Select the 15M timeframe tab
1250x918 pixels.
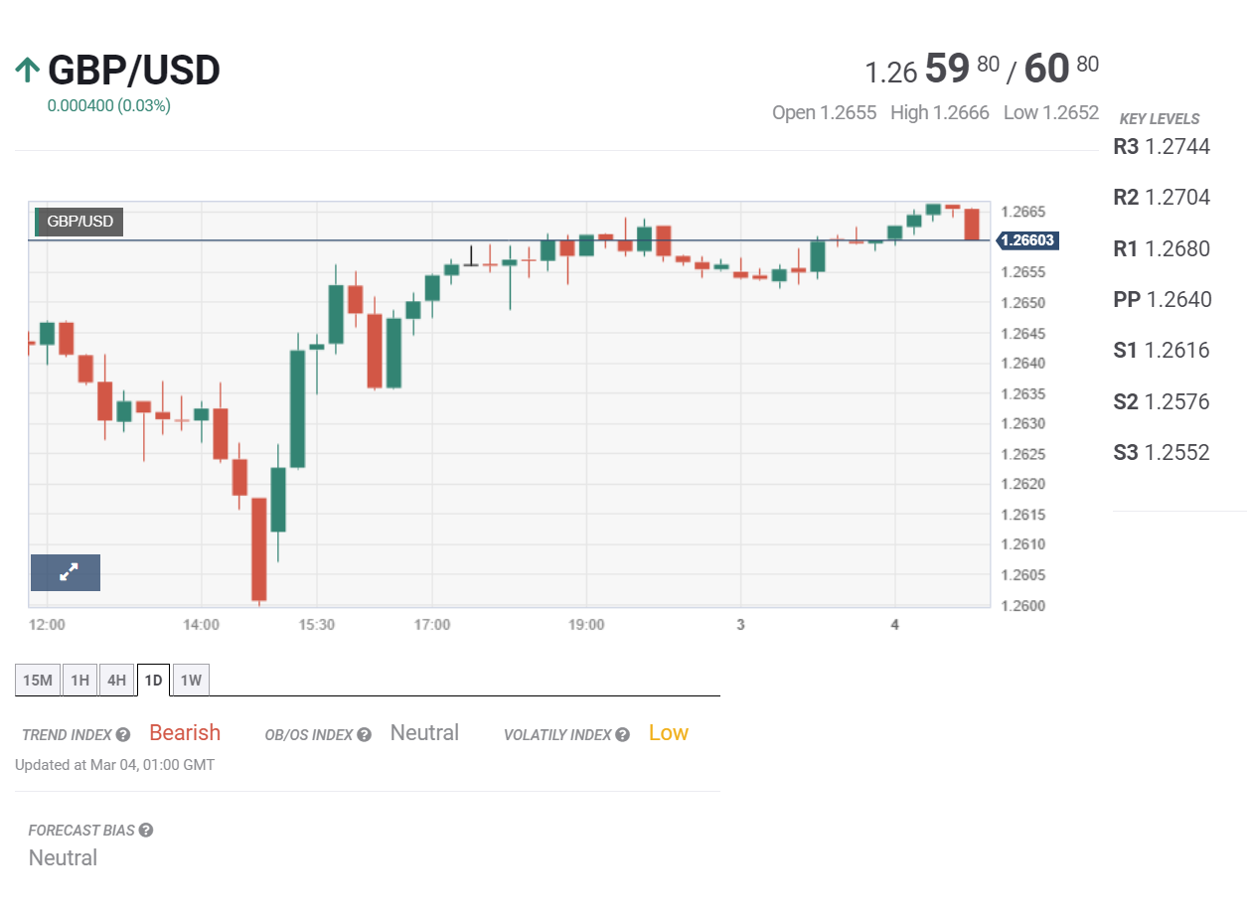pos(38,681)
